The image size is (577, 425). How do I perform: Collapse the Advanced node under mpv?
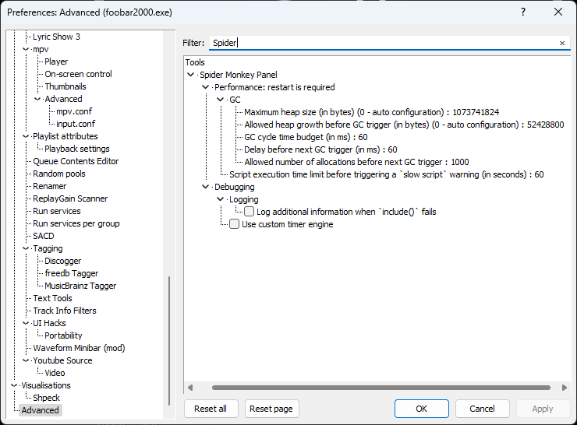pos(37,99)
